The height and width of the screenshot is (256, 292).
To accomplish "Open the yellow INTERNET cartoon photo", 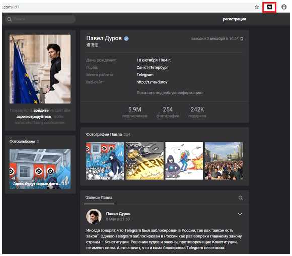I will [x=144, y=161].
